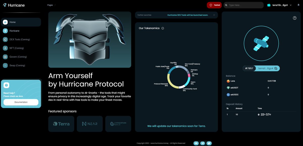The image size is (303, 146).
Task: Open the terra10n...6gz4 wallet dropdown
Action: (x=280, y=5)
